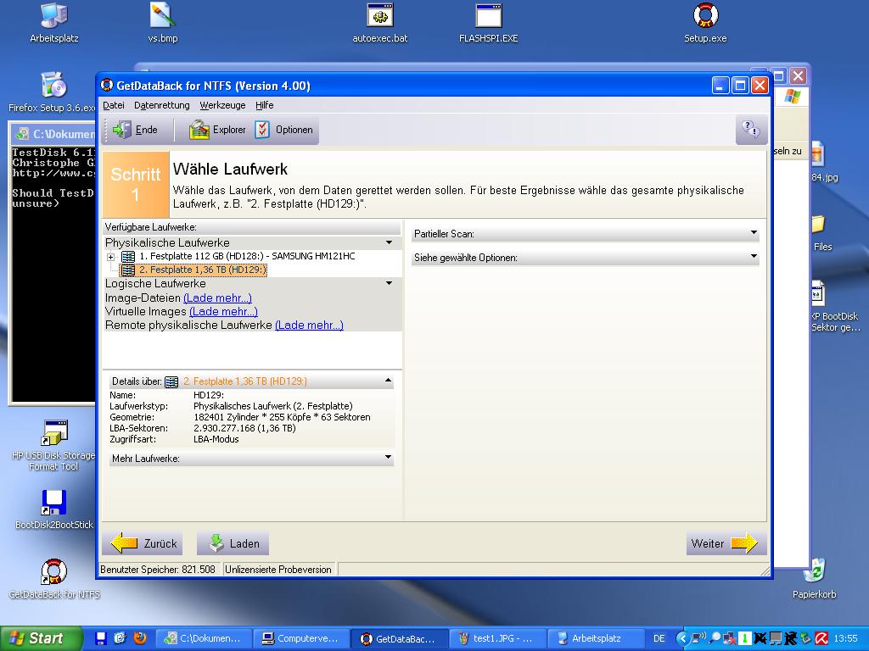This screenshot has height=651, width=869.
Task: Expand the Mehr Laufwerke dropdown
Action: [x=388, y=458]
